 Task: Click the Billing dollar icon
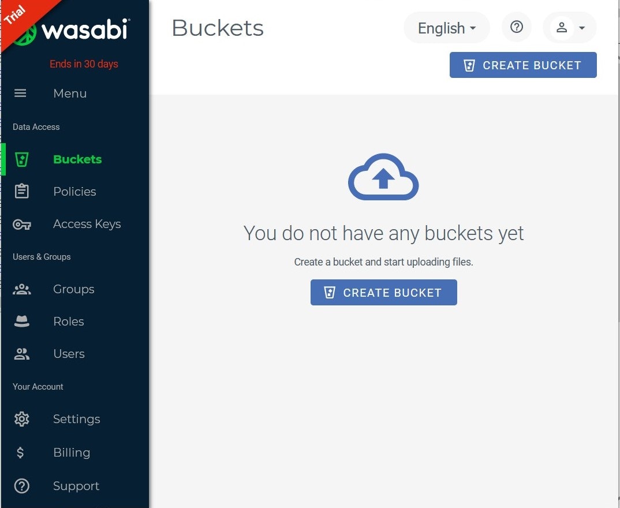tap(20, 452)
